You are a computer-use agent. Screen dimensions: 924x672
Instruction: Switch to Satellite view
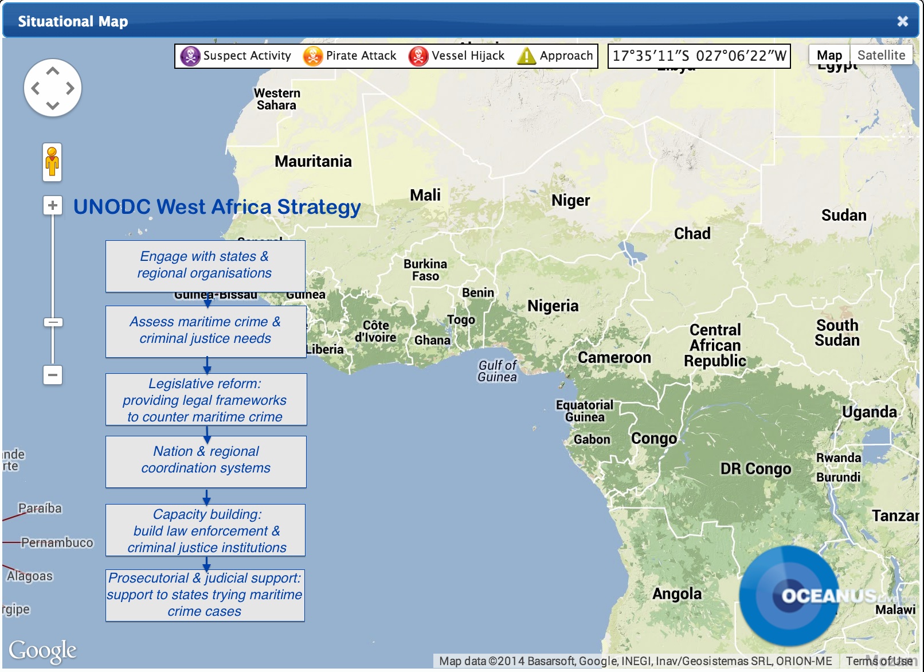tap(881, 55)
